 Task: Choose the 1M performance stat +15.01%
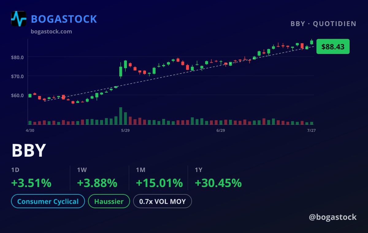click(x=159, y=183)
